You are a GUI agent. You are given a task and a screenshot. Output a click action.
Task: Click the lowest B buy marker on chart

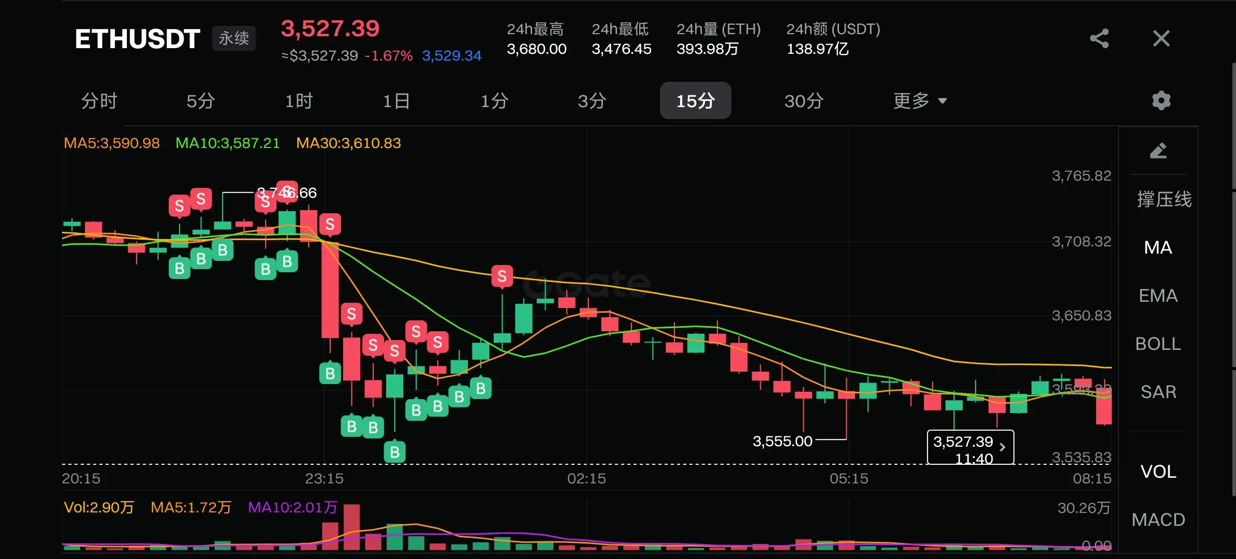click(x=394, y=452)
